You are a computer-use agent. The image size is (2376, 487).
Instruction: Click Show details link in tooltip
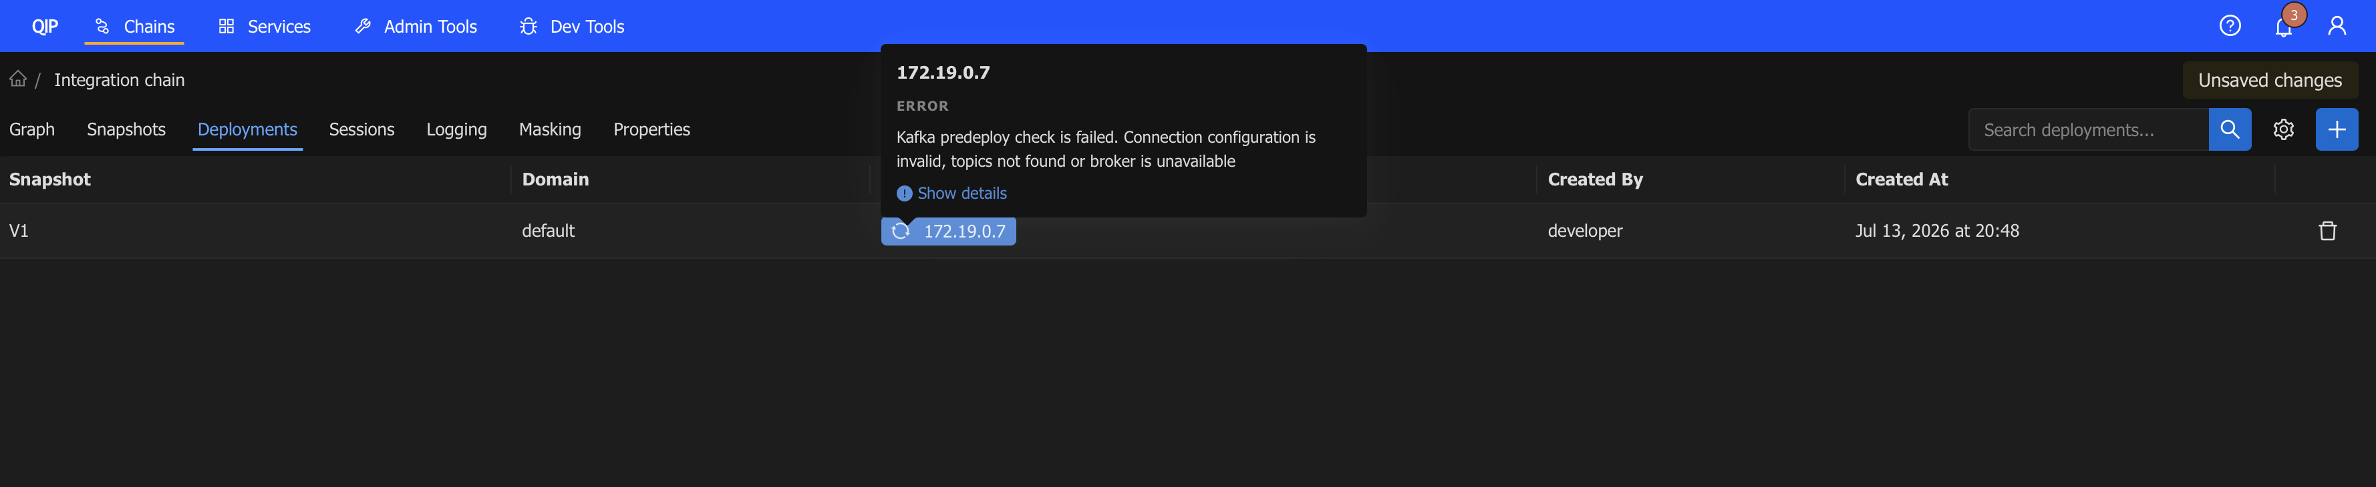(952, 193)
